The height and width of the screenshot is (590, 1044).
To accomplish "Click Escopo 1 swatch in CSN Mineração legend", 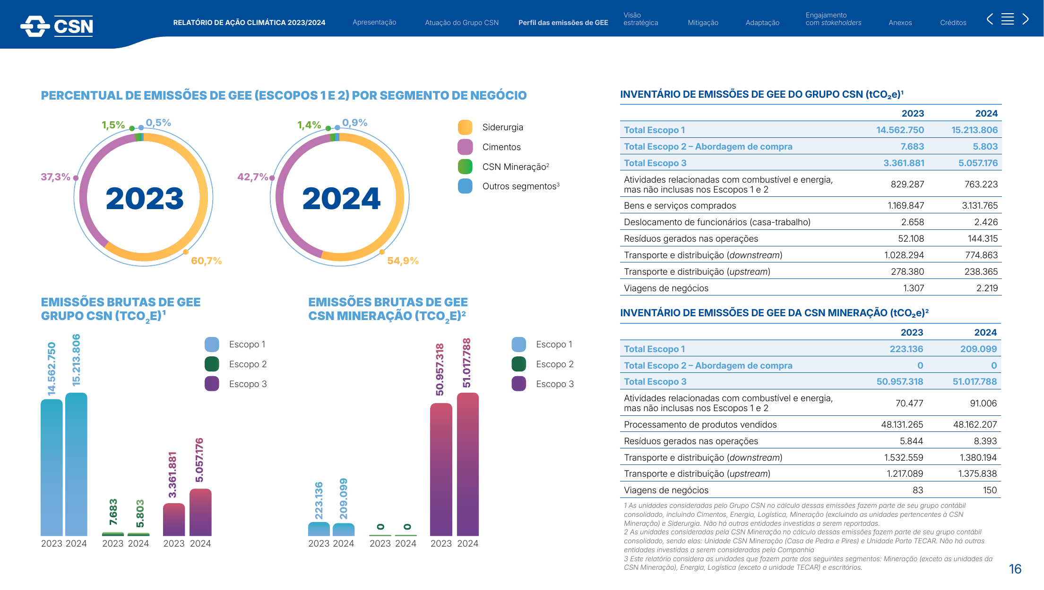I will click(x=519, y=345).
